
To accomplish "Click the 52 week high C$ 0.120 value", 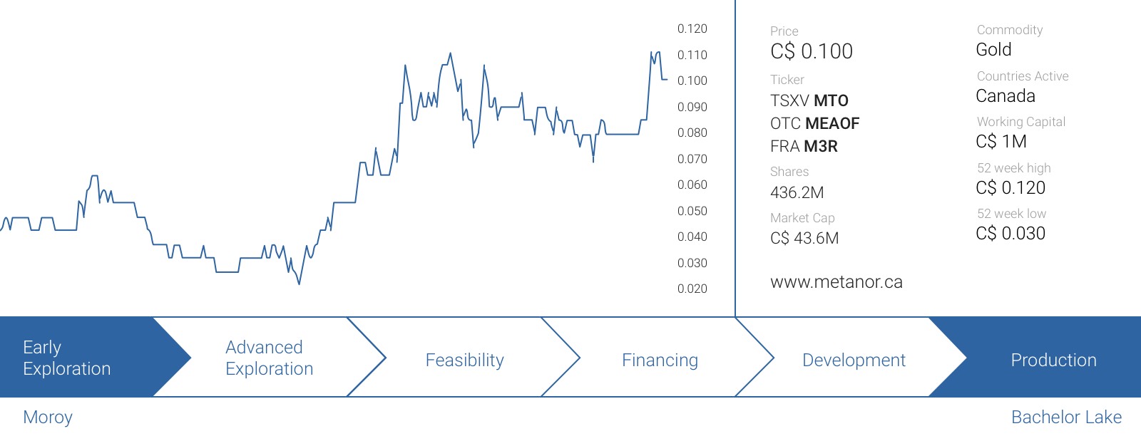I will point(1010,187).
